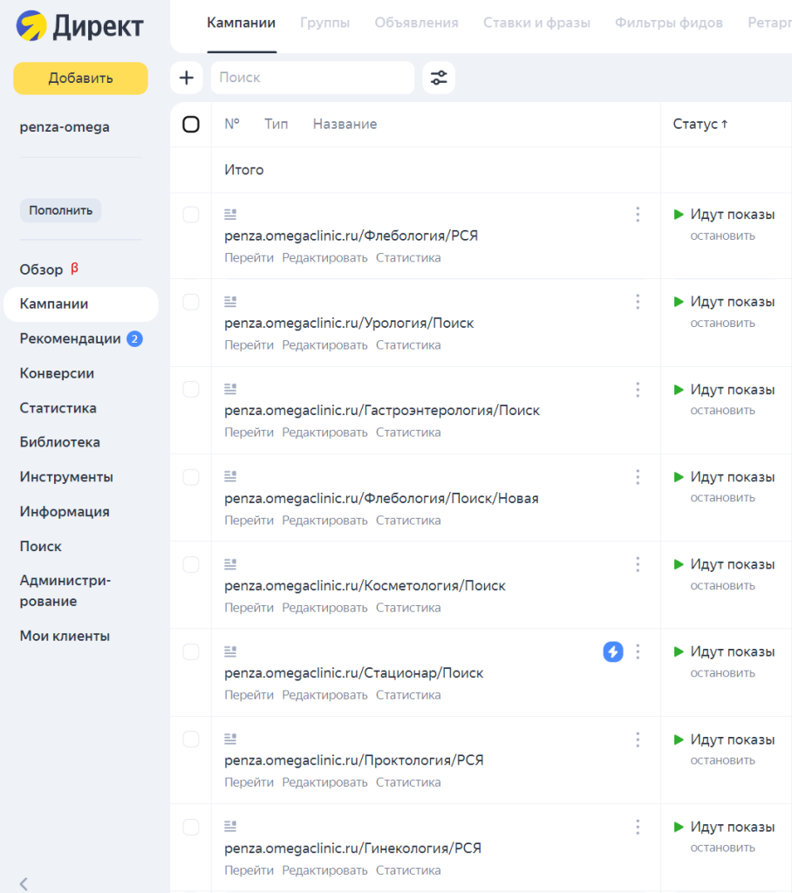Click campaign type icon for Флебология/Поиск/Новая

230,476
